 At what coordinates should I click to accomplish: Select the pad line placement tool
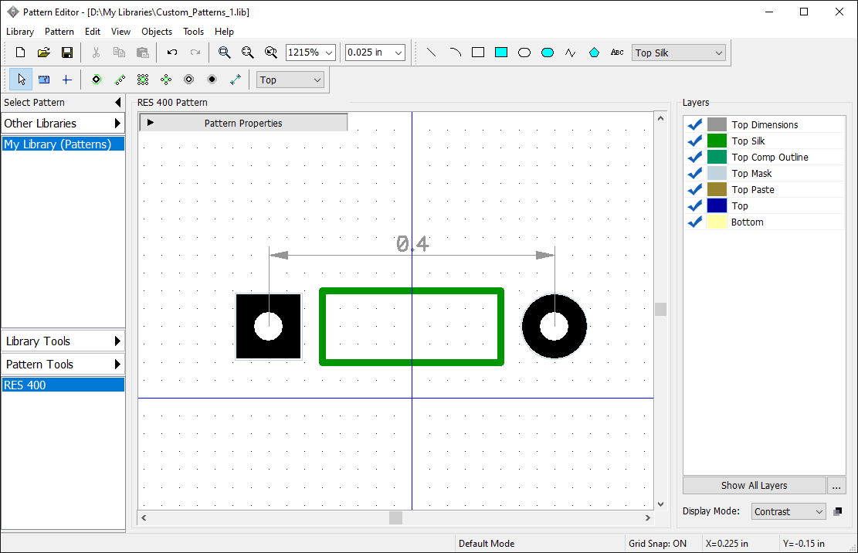tap(120, 80)
